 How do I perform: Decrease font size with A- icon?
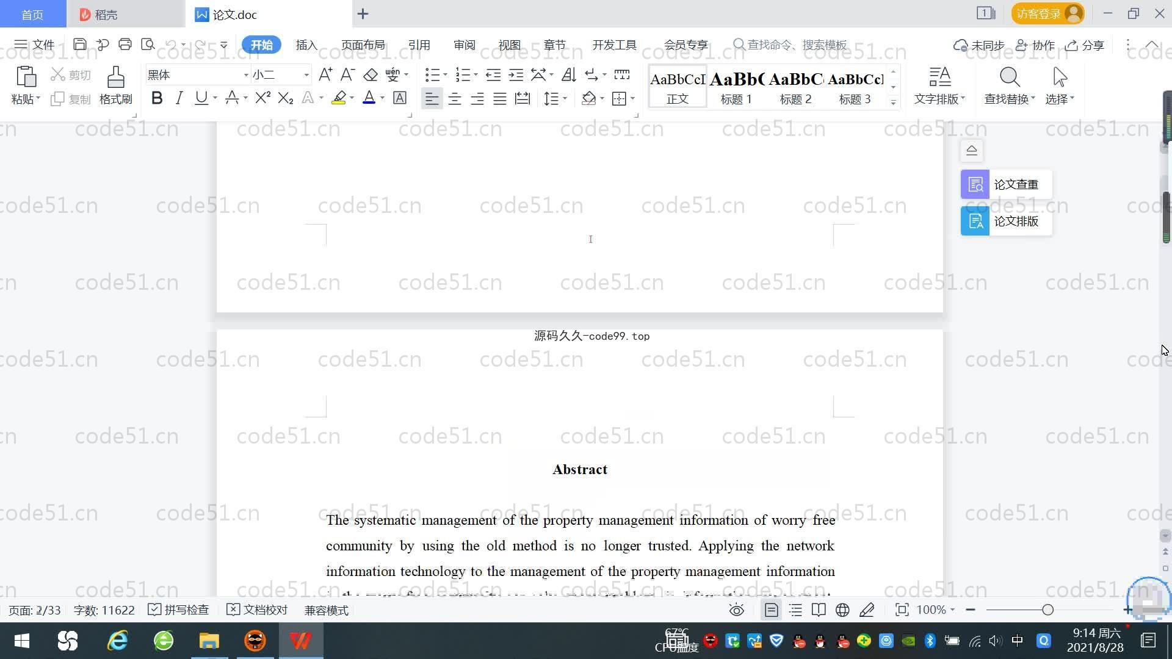(x=347, y=74)
